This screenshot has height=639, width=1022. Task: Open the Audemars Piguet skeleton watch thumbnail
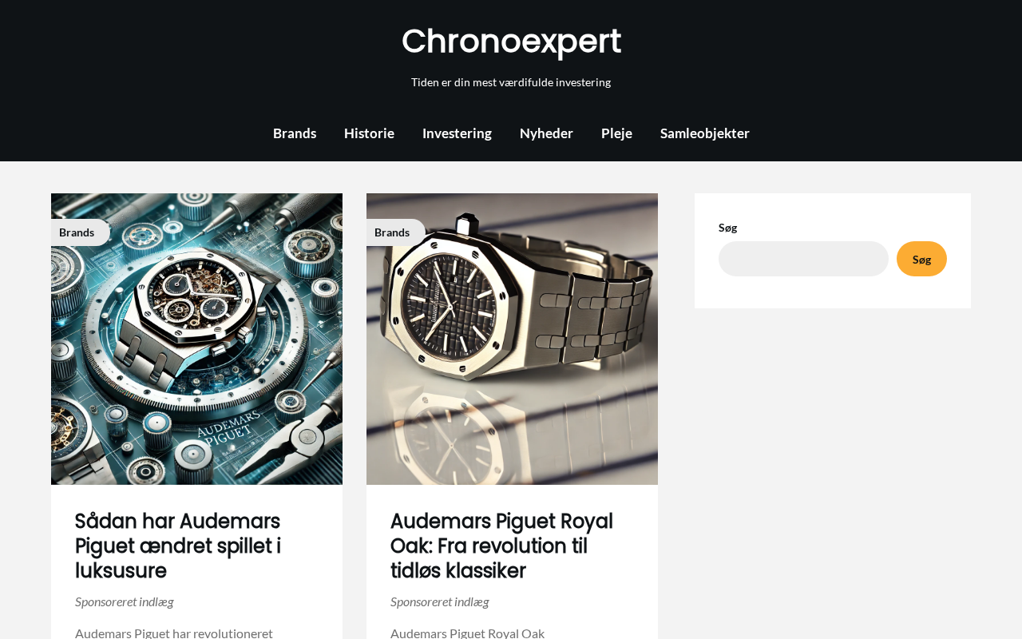tap(196, 339)
